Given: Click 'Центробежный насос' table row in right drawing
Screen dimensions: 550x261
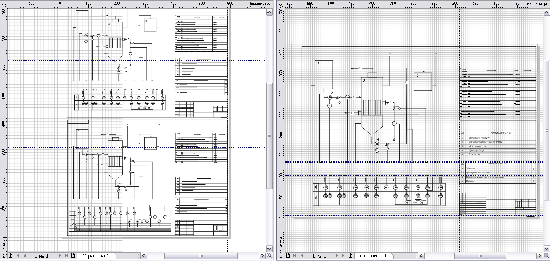Looking at the screenshot, I should click(x=498, y=173).
